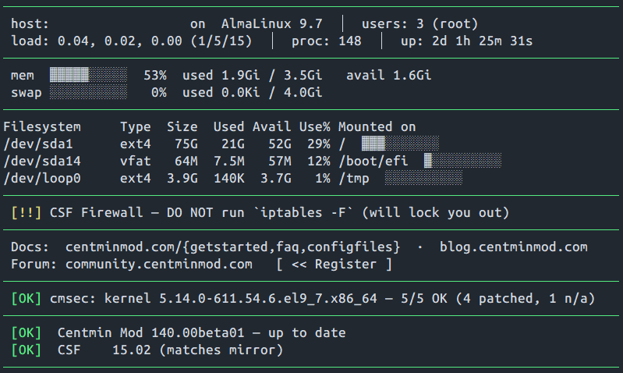Click the 'Size' column header

point(182,127)
